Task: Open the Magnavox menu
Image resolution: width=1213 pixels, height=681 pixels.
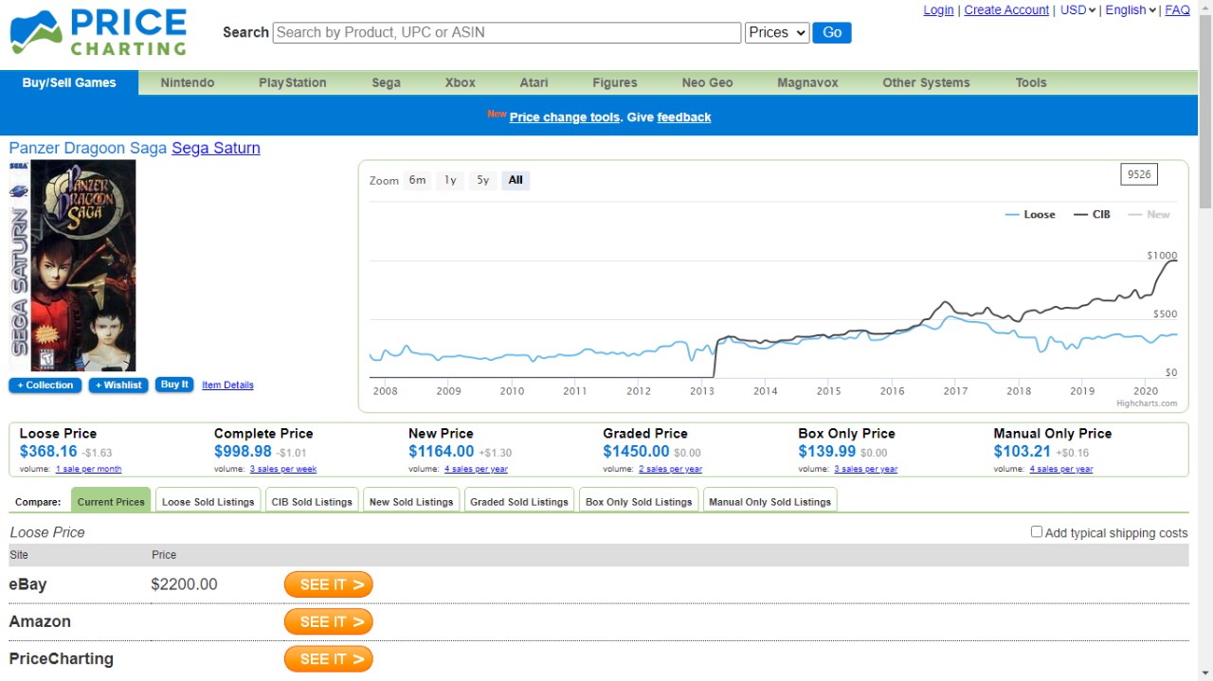Action: pyautogui.click(x=807, y=82)
